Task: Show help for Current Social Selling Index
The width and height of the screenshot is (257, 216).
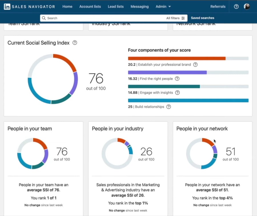Action: 75,43
